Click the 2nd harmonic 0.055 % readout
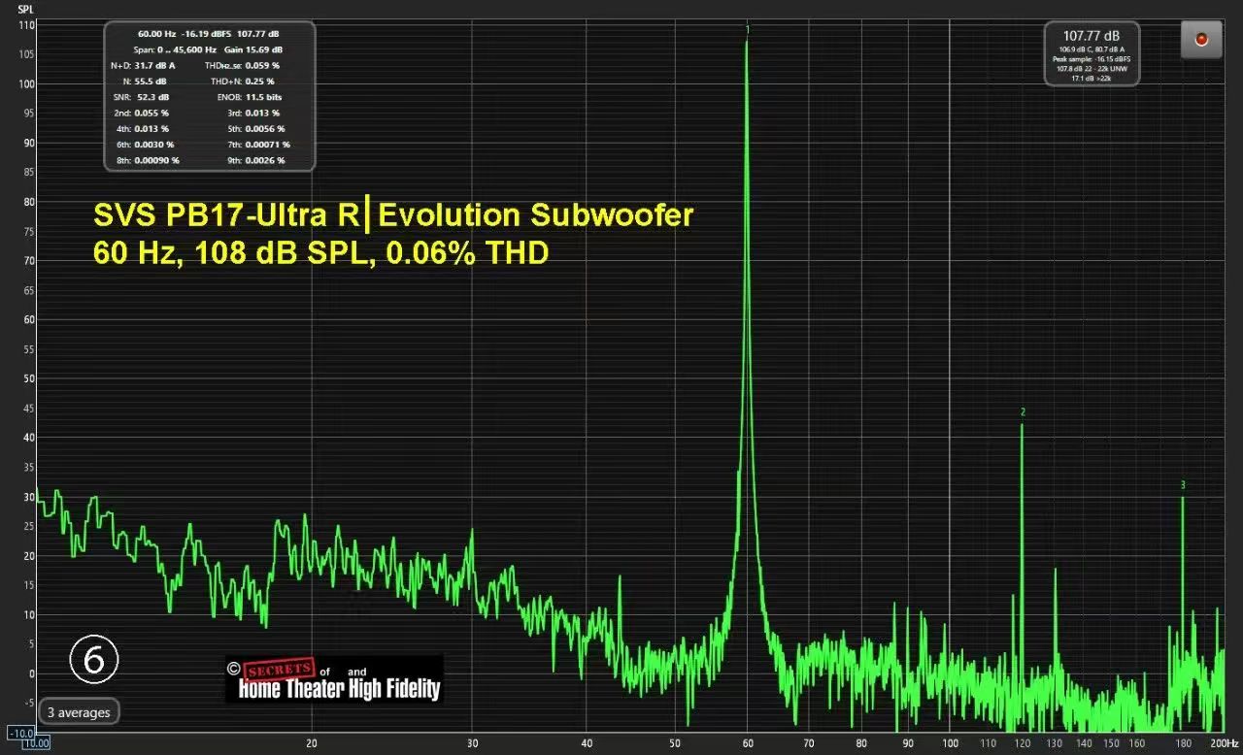 click(x=151, y=113)
